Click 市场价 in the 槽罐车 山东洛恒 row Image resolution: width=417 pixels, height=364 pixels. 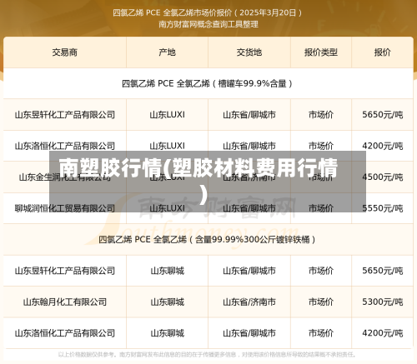321,146
